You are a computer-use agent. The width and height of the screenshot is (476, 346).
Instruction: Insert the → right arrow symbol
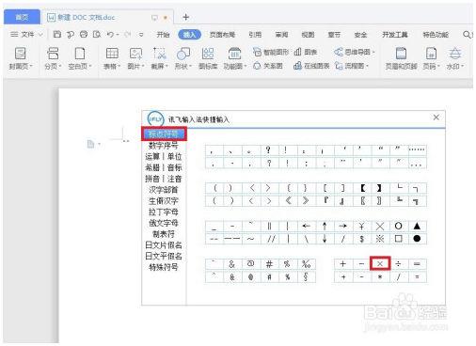coord(343,226)
